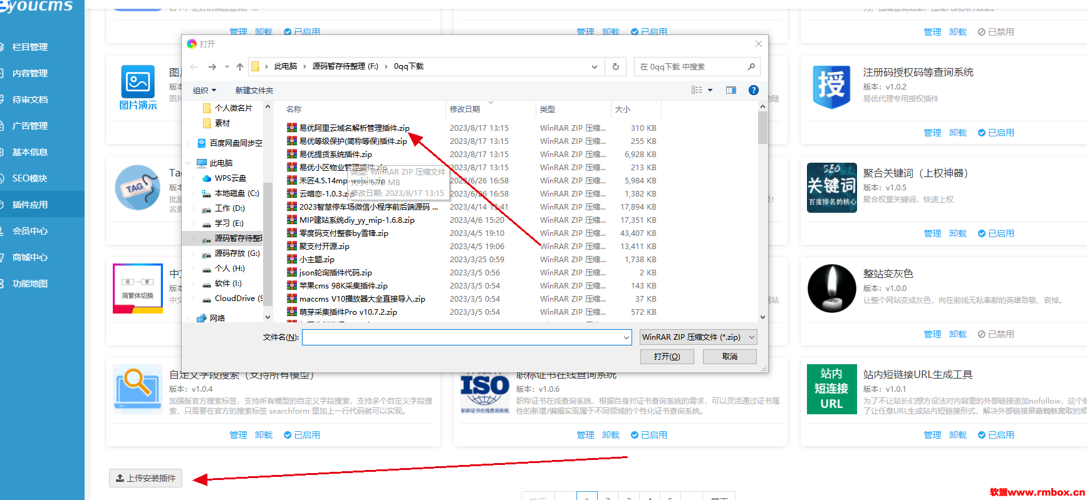Open 内容管理 in left sidebar
The width and height of the screenshot is (1087, 500).
29,73
